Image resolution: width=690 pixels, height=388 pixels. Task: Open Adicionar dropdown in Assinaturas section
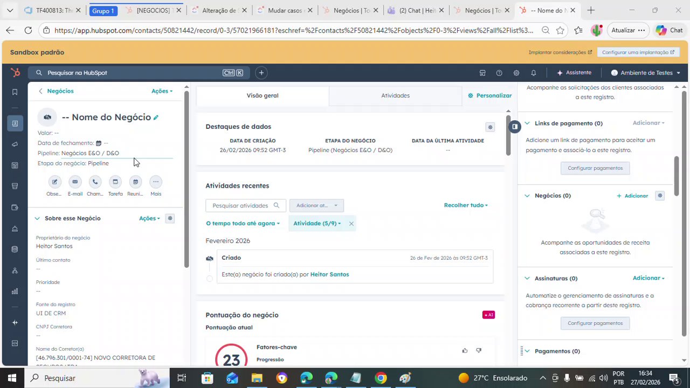click(x=648, y=278)
